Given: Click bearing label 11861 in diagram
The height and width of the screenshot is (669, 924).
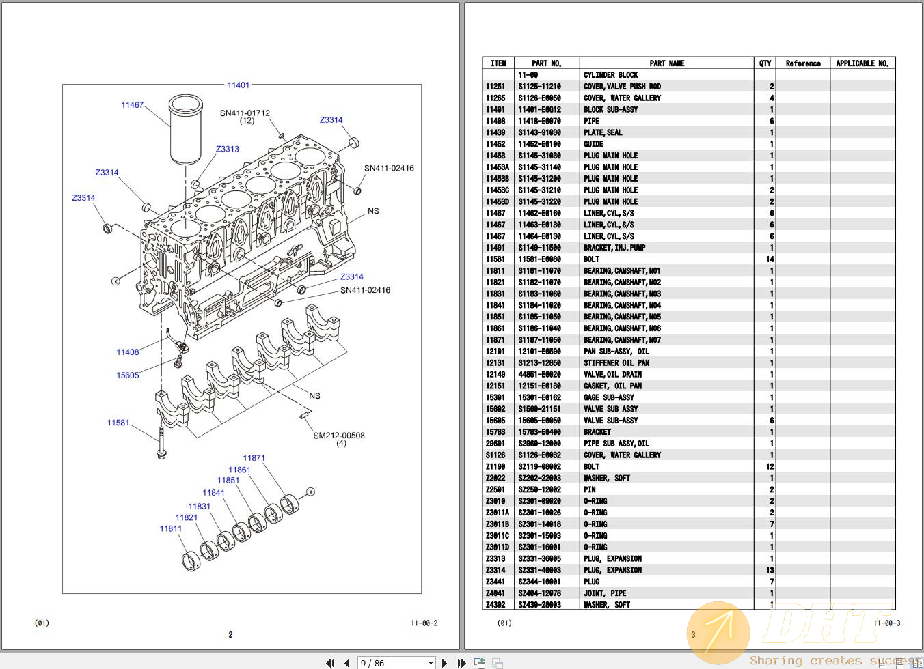Looking at the screenshot, I should (x=240, y=470).
